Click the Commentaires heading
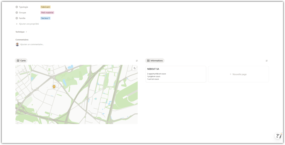Screen dimensions: 285x145 [x=22, y=40]
